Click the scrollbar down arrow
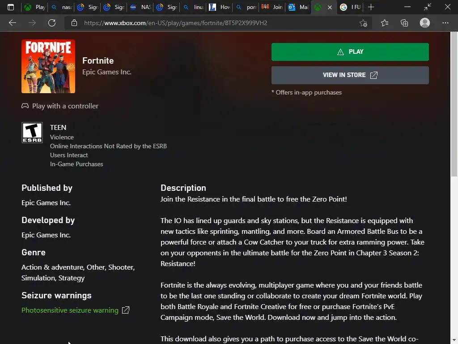Screen dimensions: 458x344 tap(454, 341)
